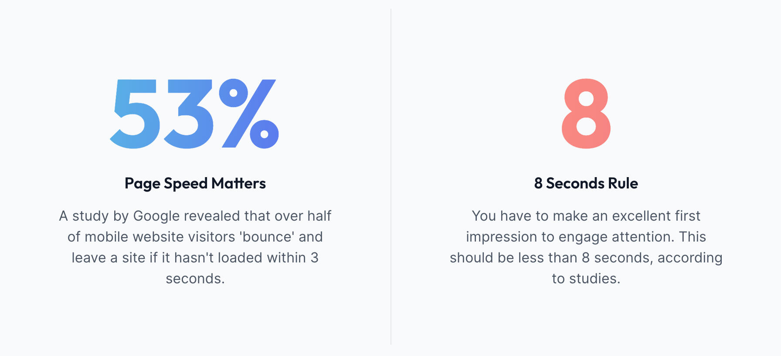Viewport: 781px width, 356px height.
Task: Click the large coral number 8
Action: 586,114
